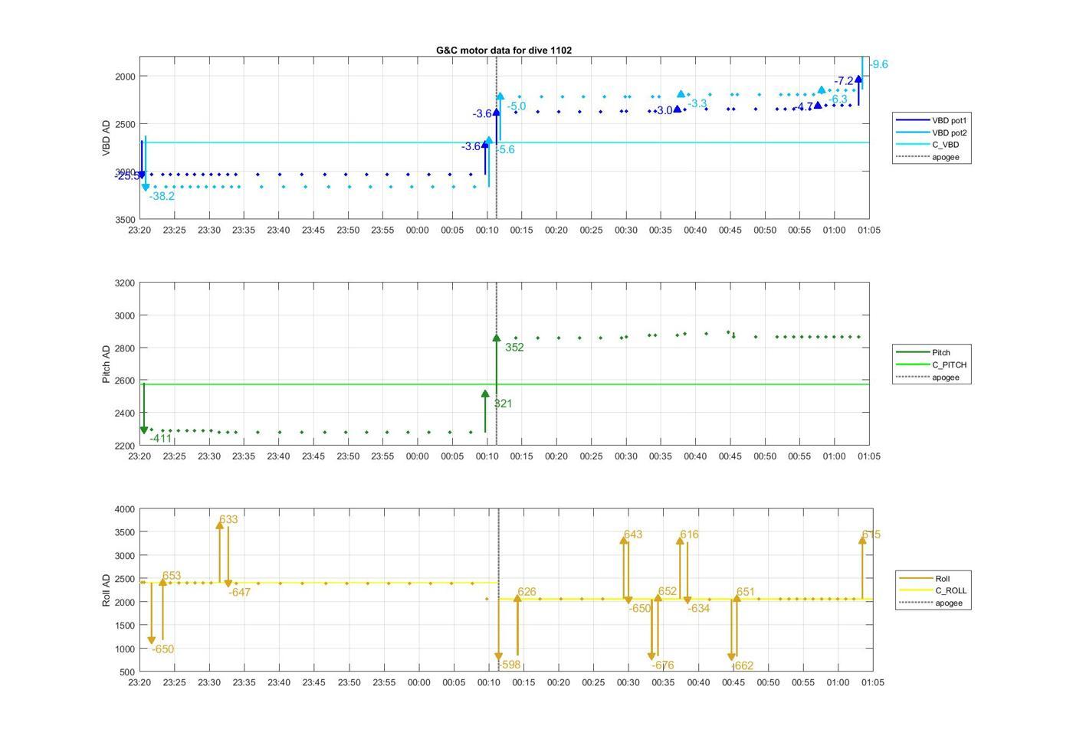Click the '-598' roll move label
This screenshot has height=755, width=1073.
(x=510, y=665)
